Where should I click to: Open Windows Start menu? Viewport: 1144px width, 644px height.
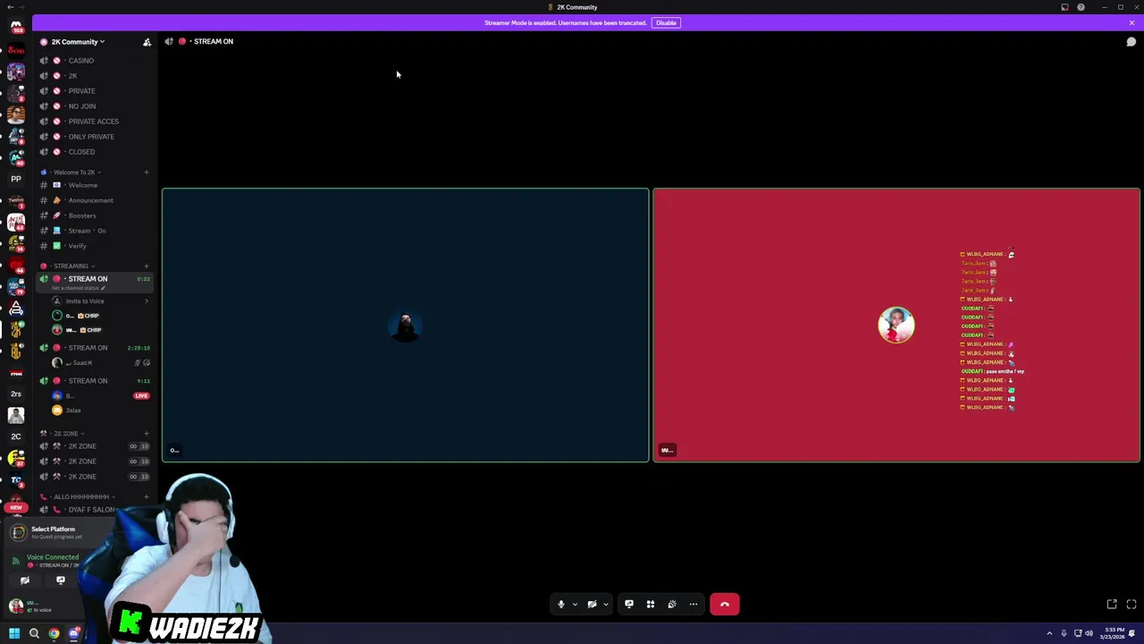point(14,634)
